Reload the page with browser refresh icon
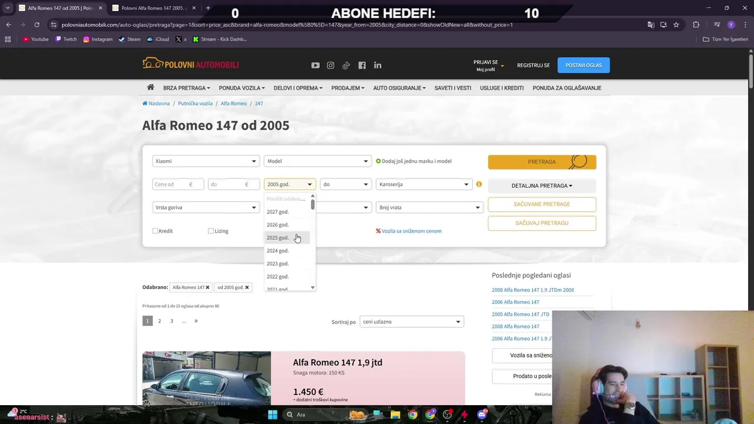The height and width of the screenshot is (424, 754). (37, 25)
